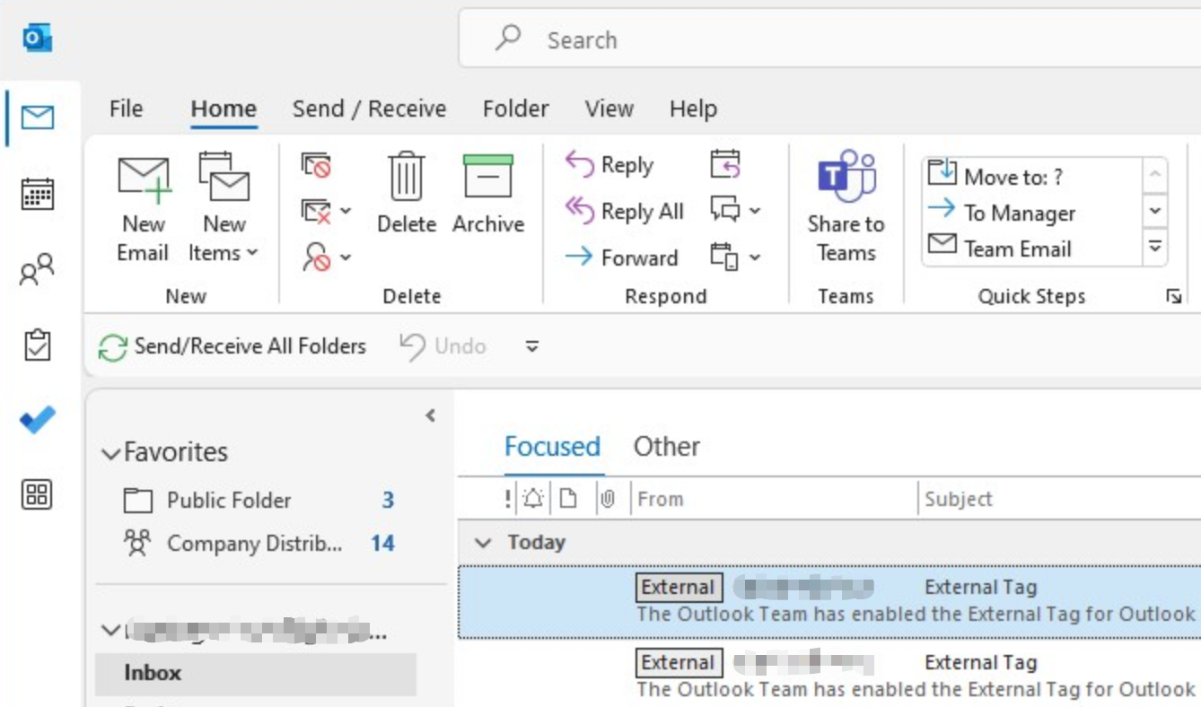Collapse the Favorites folder section
Viewport: 1201px width, 707px height.
click(x=111, y=454)
